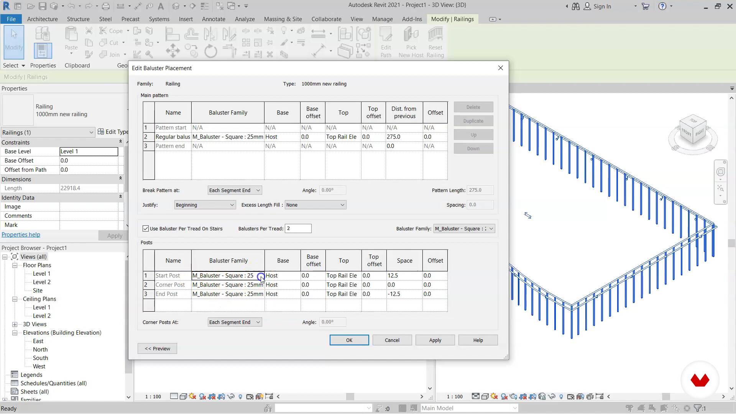Click the Close Inactive Views icon
Viewport: 736px width, 414px height.
[219, 6]
